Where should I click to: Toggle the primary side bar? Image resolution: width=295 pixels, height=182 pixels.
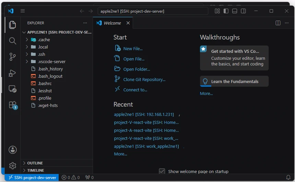click(226, 11)
